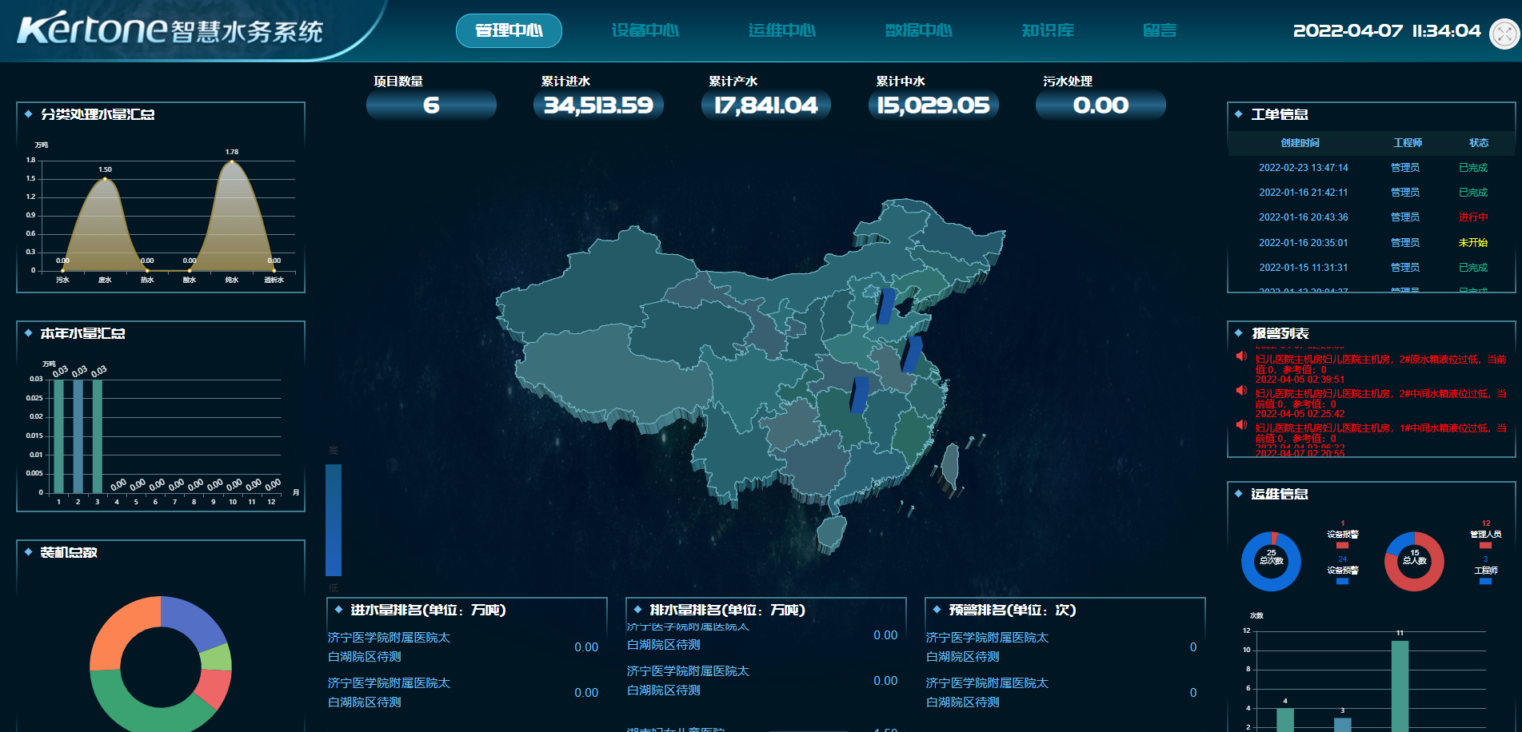This screenshot has height=732, width=1522.
Task: Toggle the 设备报警 red legend marker
Action: [1342, 545]
